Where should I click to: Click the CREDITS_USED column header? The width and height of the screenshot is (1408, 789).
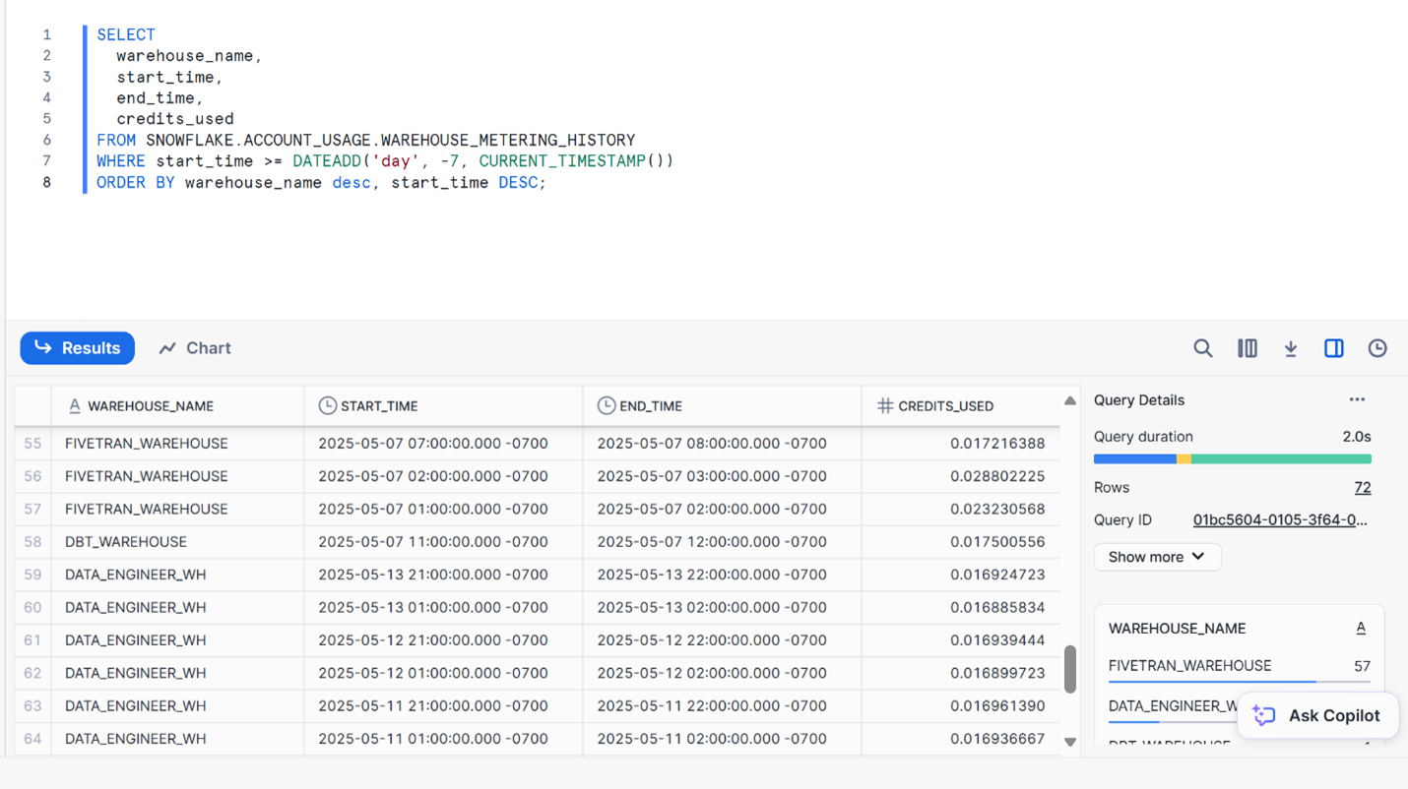point(945,405)
